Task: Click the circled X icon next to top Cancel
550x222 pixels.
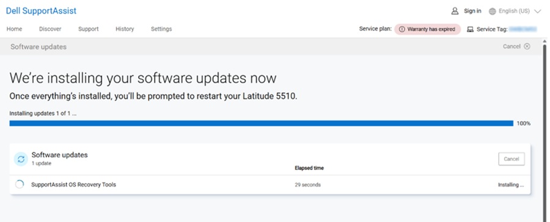Action: click(x=527, y=46)
